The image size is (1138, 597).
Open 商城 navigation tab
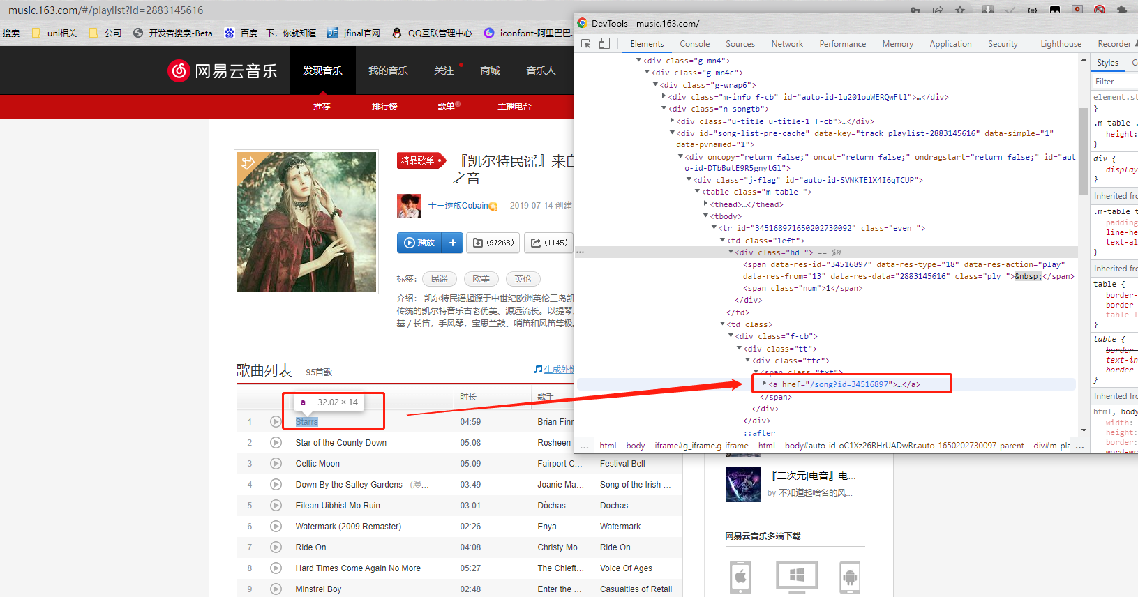[490, 70]
